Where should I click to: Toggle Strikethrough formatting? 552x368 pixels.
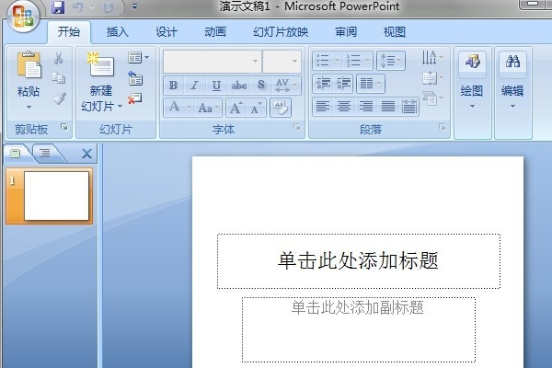click(238, 86)
